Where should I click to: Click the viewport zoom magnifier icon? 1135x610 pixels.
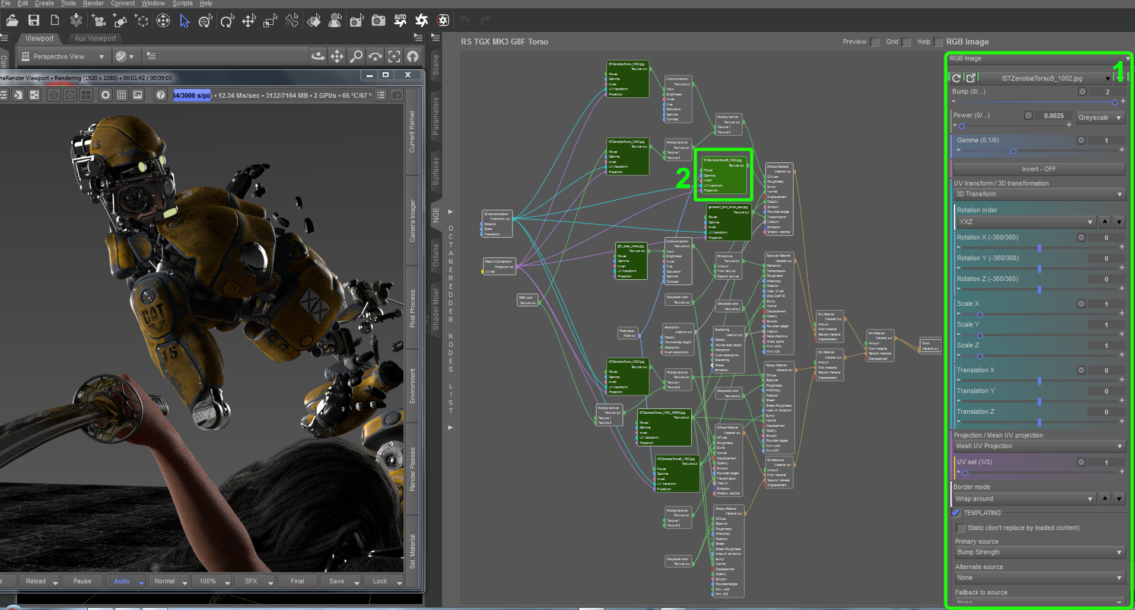click(x=356, y=56)
